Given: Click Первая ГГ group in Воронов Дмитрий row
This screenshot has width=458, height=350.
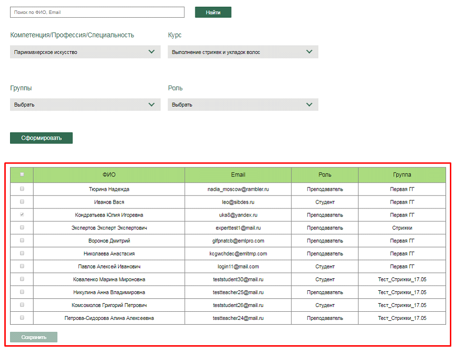Looking at the screenshot, I should coord(402,241).
